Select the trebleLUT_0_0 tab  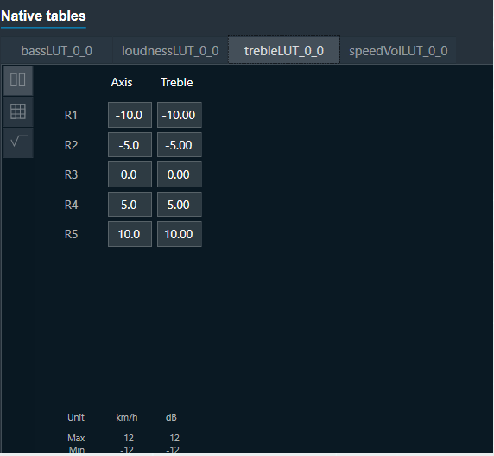click(x=284, y=50)
